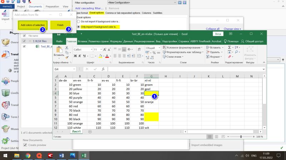Open the 'Файл' tab in Excel
Image resolution: width=286 pixels, height=160 pixels.
point(59,41)
